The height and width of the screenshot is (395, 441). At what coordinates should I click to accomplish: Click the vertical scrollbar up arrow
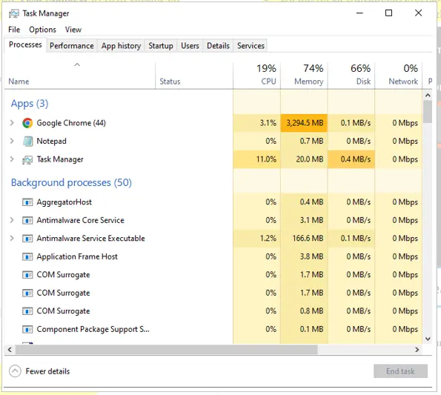pyautogui.click(x=428, y=96)
